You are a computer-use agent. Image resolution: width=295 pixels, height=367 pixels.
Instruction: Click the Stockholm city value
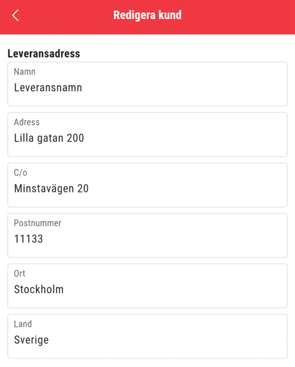click(x=39, y=289)
